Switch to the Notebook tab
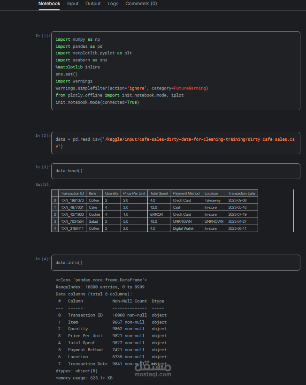306x385 pixels. (49, 4)
